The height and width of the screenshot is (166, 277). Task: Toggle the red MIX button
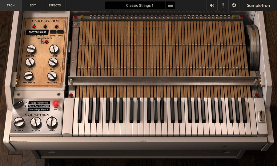(56, 104)
